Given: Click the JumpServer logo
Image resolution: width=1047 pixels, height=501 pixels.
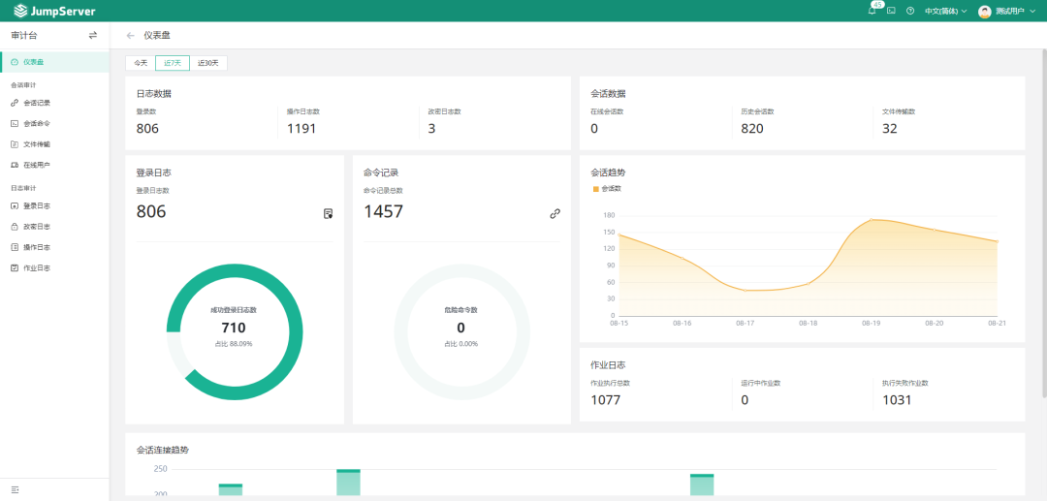Looking at the screenshot, I should [54, 11].
